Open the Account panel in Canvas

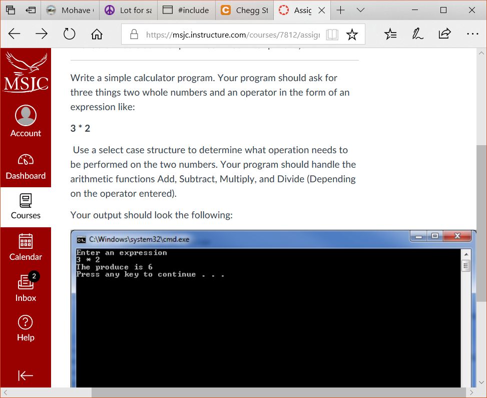(x=26, y=120)
